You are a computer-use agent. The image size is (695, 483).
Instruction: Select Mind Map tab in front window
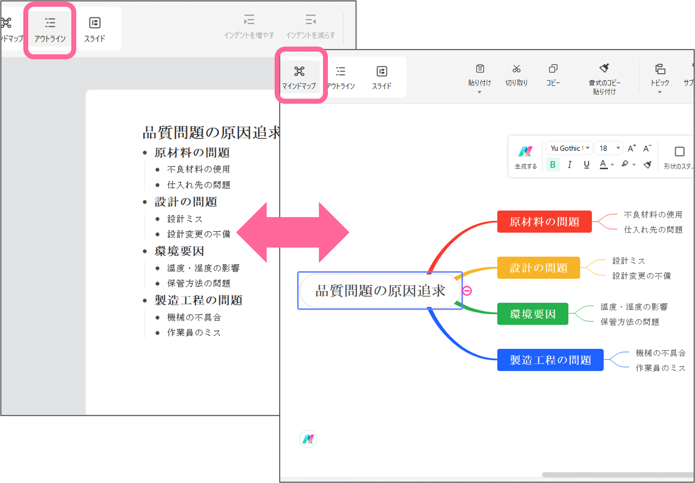point(299,77)
